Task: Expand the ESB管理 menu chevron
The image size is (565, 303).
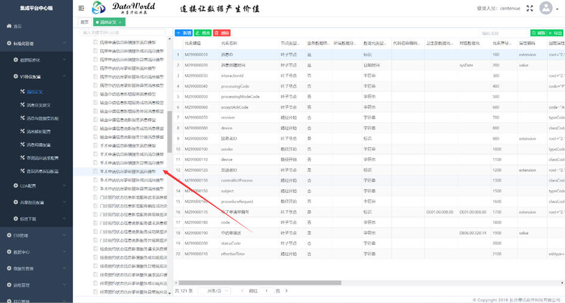Action: click(x=65, y=235)
